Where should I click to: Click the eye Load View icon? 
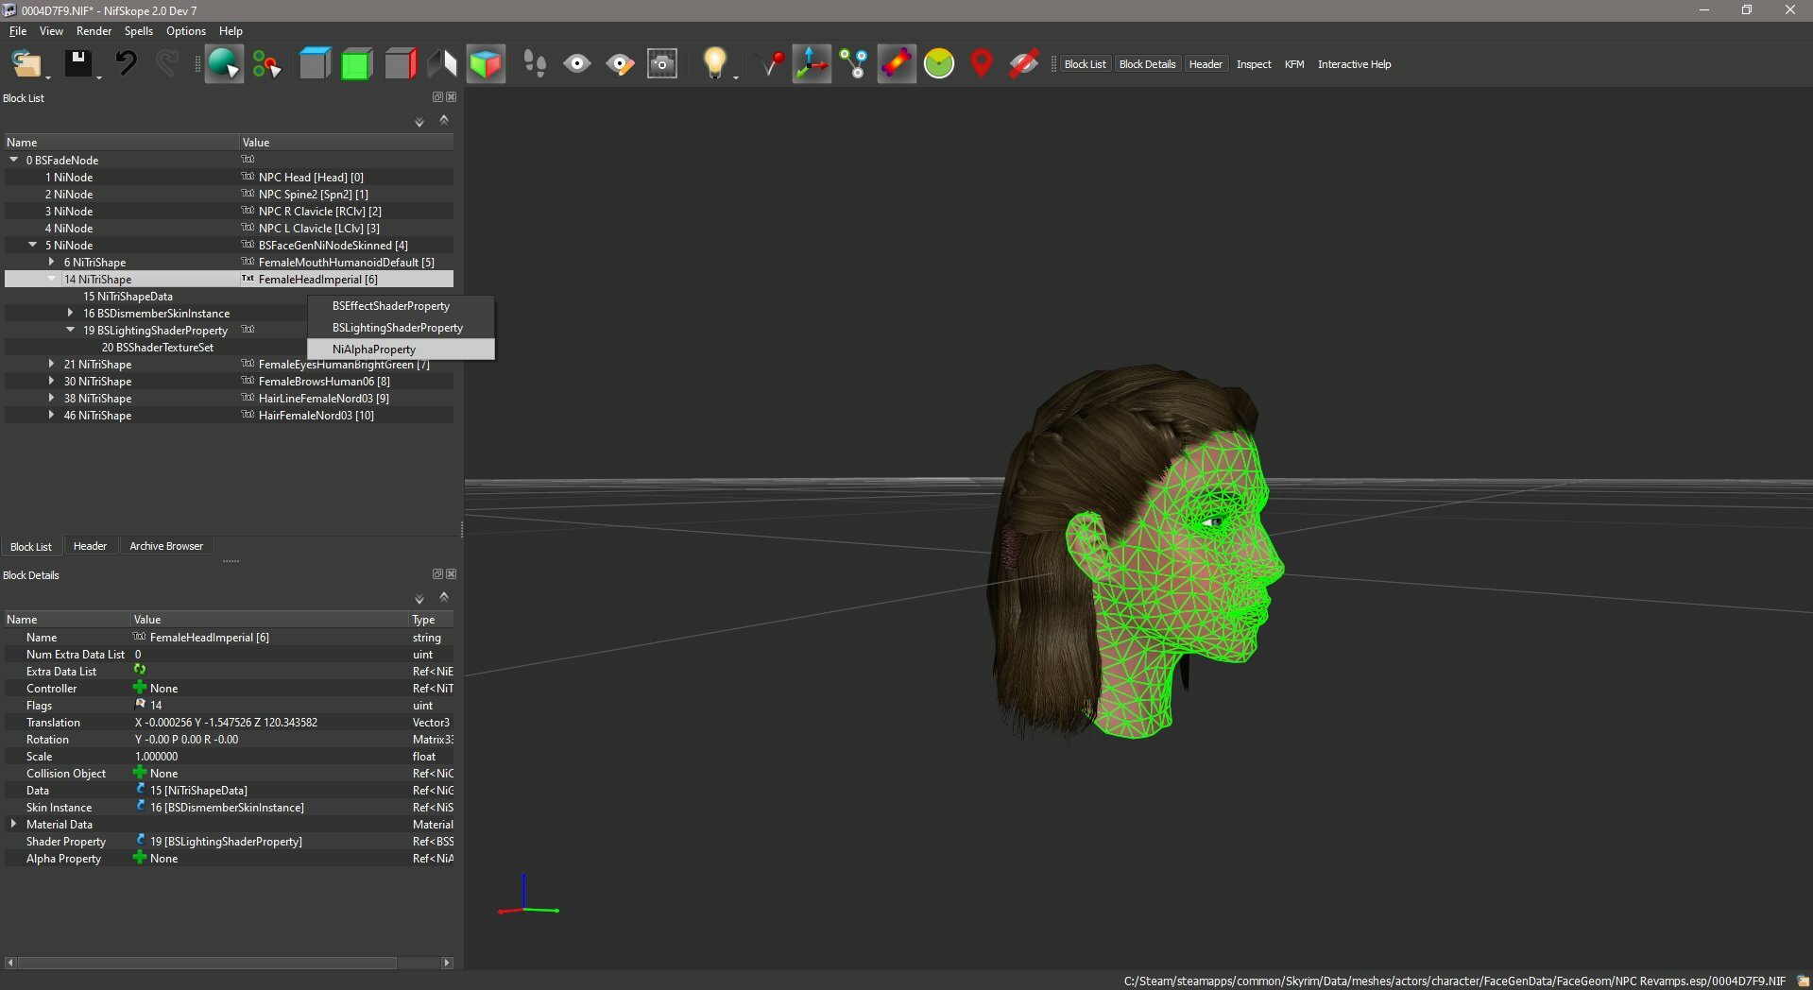(x=577, y=64)
